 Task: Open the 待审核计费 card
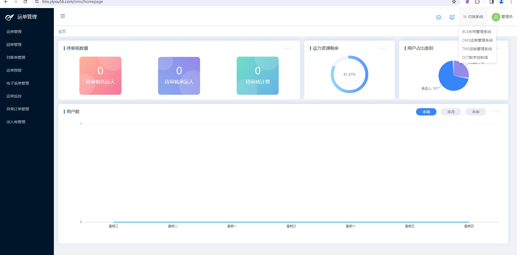pos(258,76)
